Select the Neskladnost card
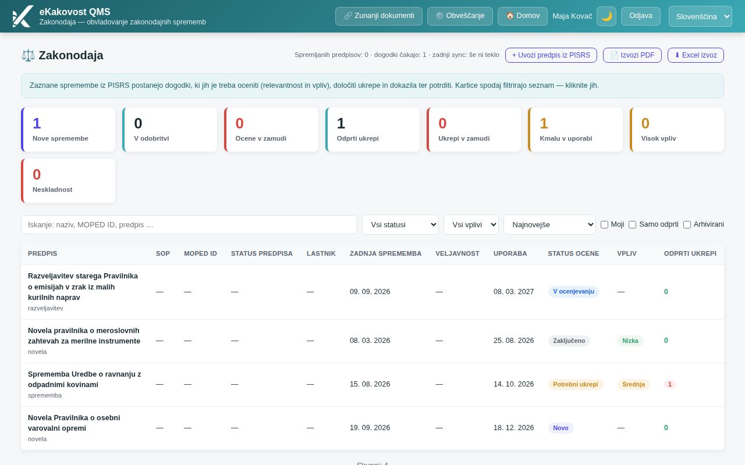 point(68,181)
